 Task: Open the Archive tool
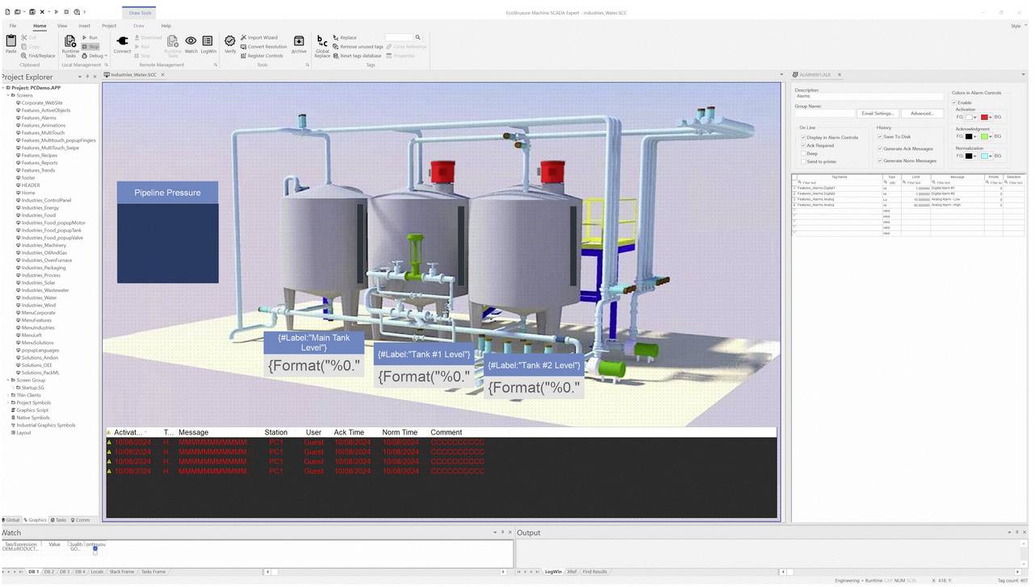click(x=299, y=44)
